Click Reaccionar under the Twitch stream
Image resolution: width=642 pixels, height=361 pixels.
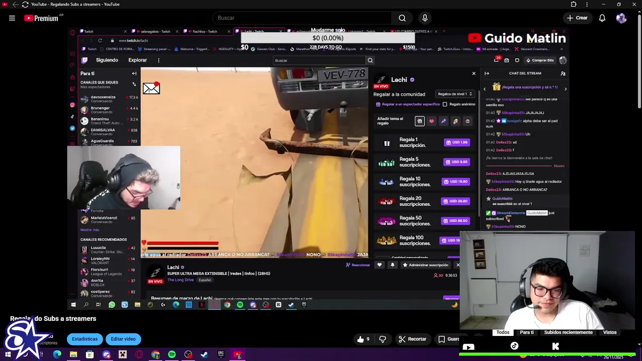pyautogui.click(x=358, y=265)
